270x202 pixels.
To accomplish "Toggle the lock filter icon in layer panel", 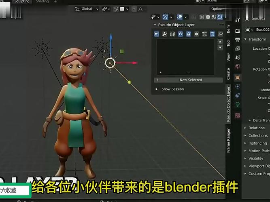I will (x=188, y=34).
